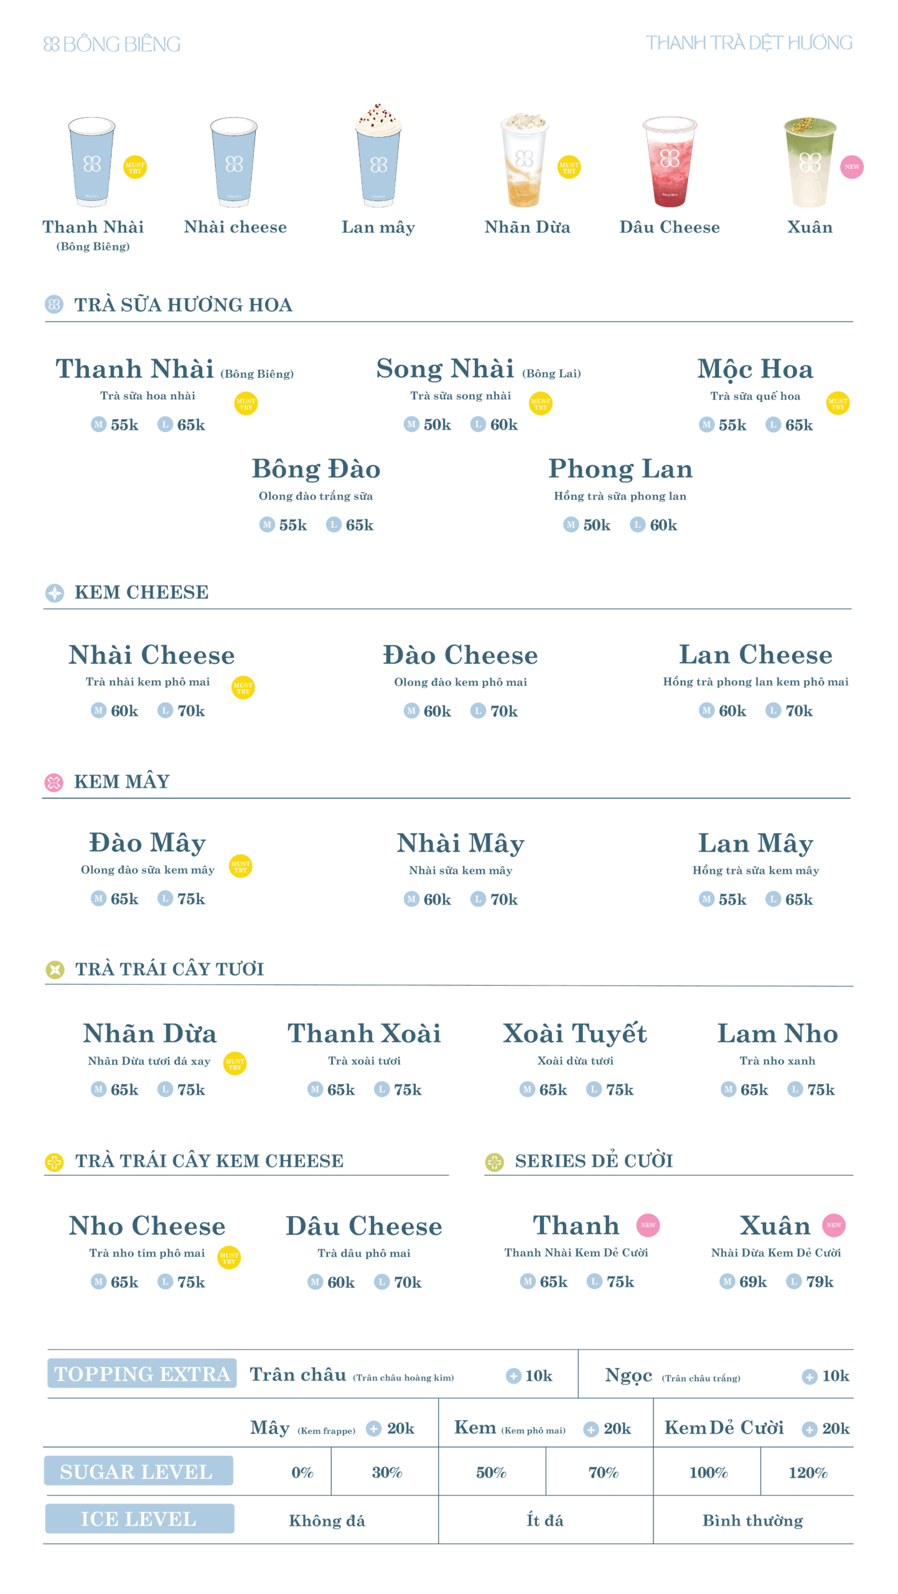Pick size L for Đào Mây
Image resolution: width=898 pixels, height=1594 pixels.
(x=165, y=898)
